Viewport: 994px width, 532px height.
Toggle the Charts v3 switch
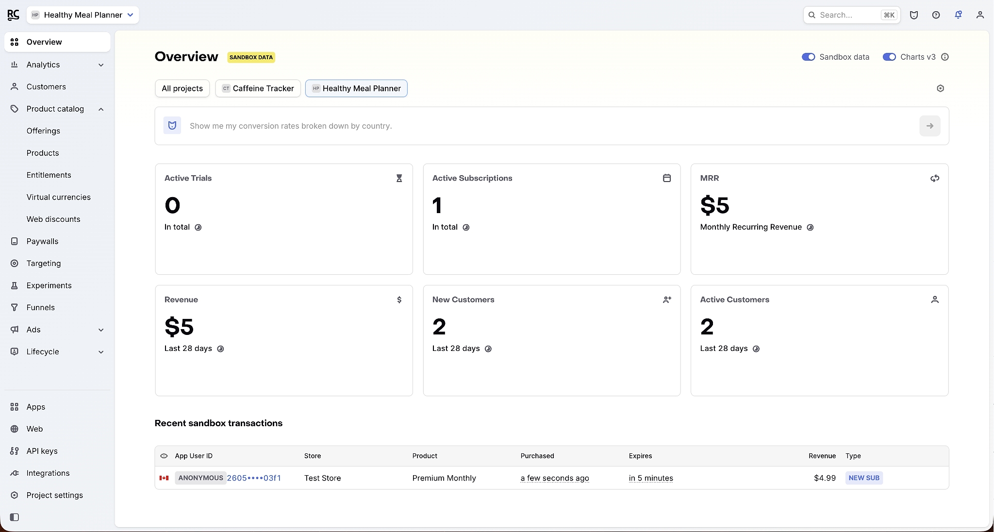[889, 57]
